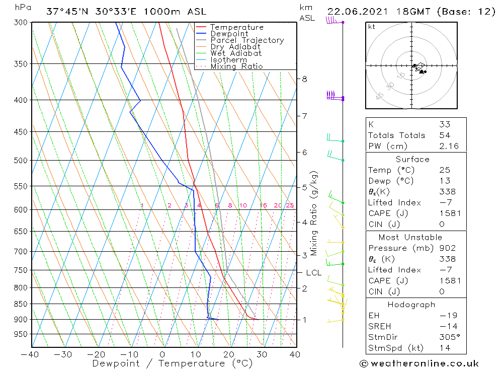Click the surface Dewp value 13
Viewport: 503px width, 369px height.
pyautogui.click(x=445, y=181)
